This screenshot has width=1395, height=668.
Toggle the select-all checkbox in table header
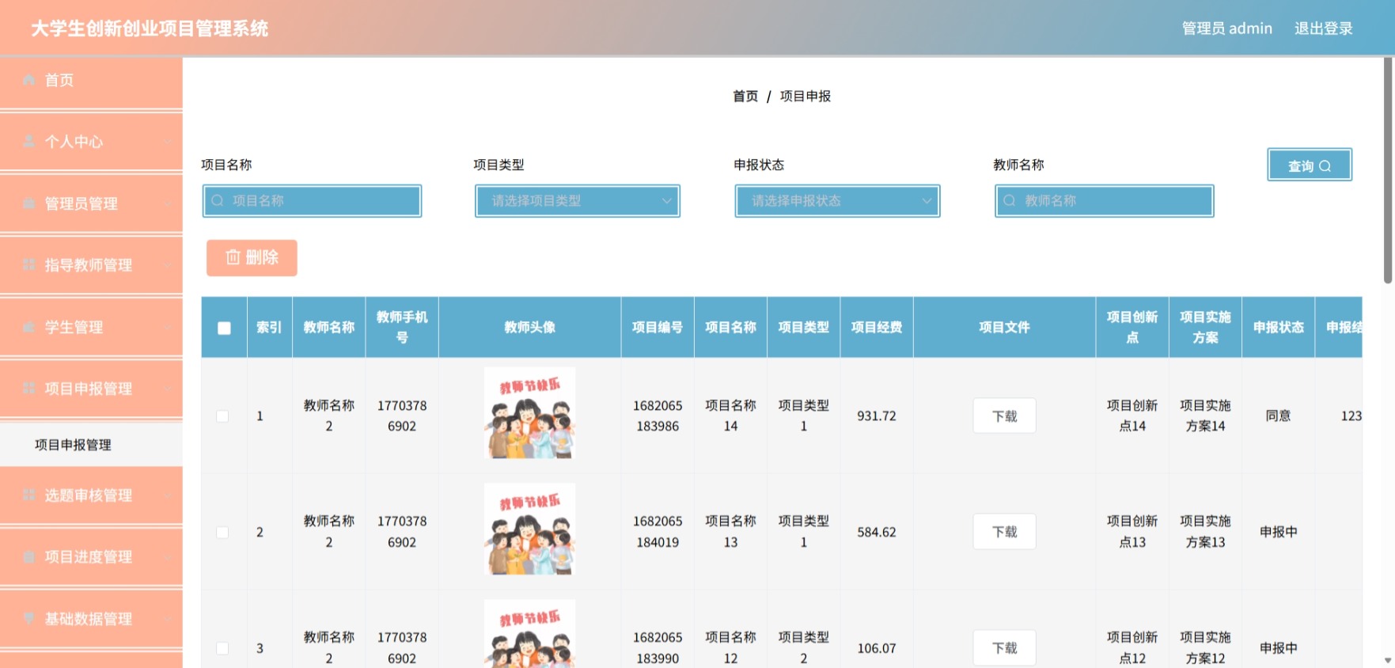coord(225,328)
